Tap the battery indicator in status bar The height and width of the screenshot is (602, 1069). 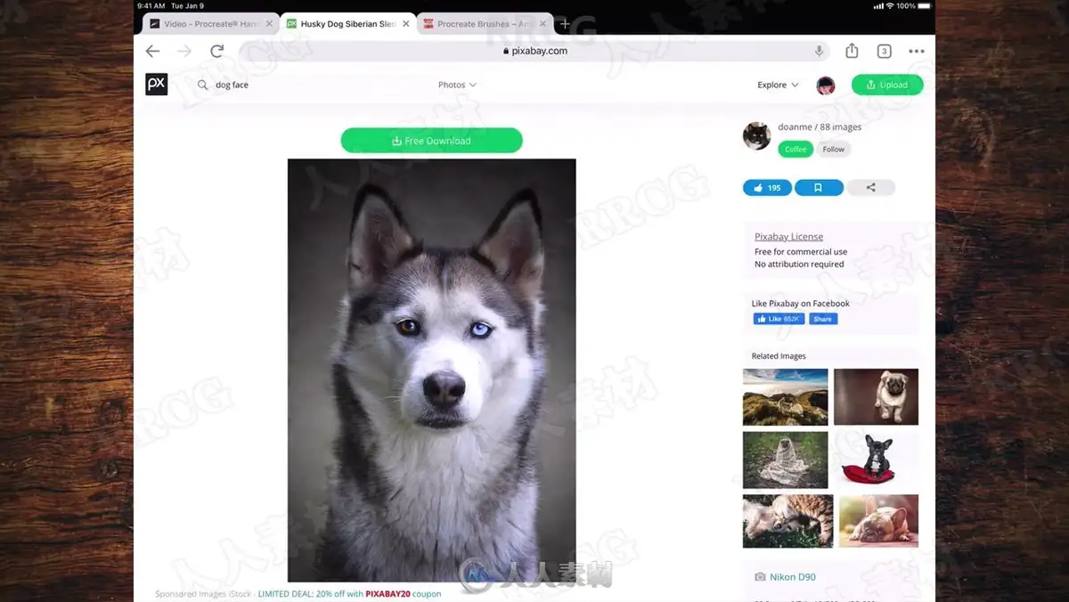(924, 6)
